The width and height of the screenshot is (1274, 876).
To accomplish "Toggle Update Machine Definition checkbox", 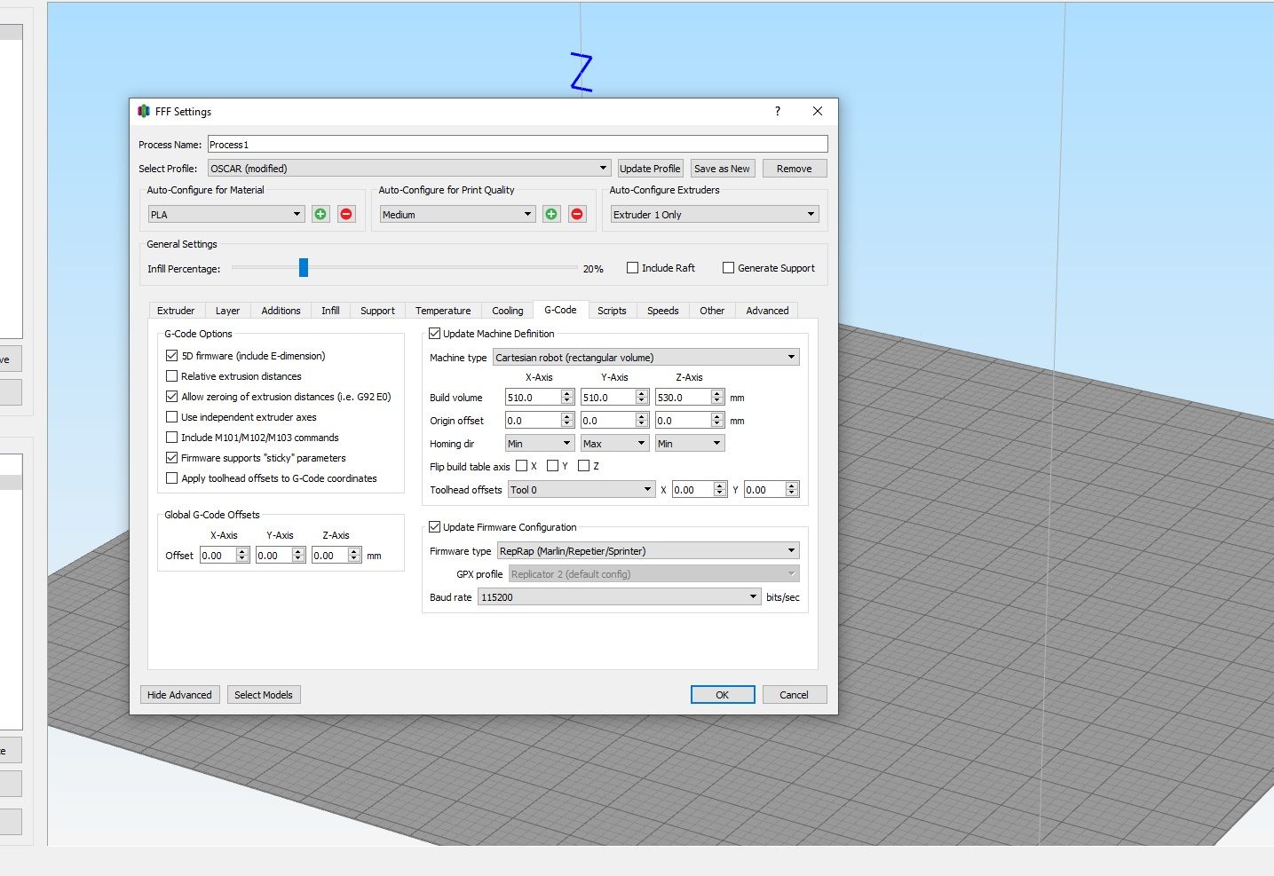I will coord(435,333).
